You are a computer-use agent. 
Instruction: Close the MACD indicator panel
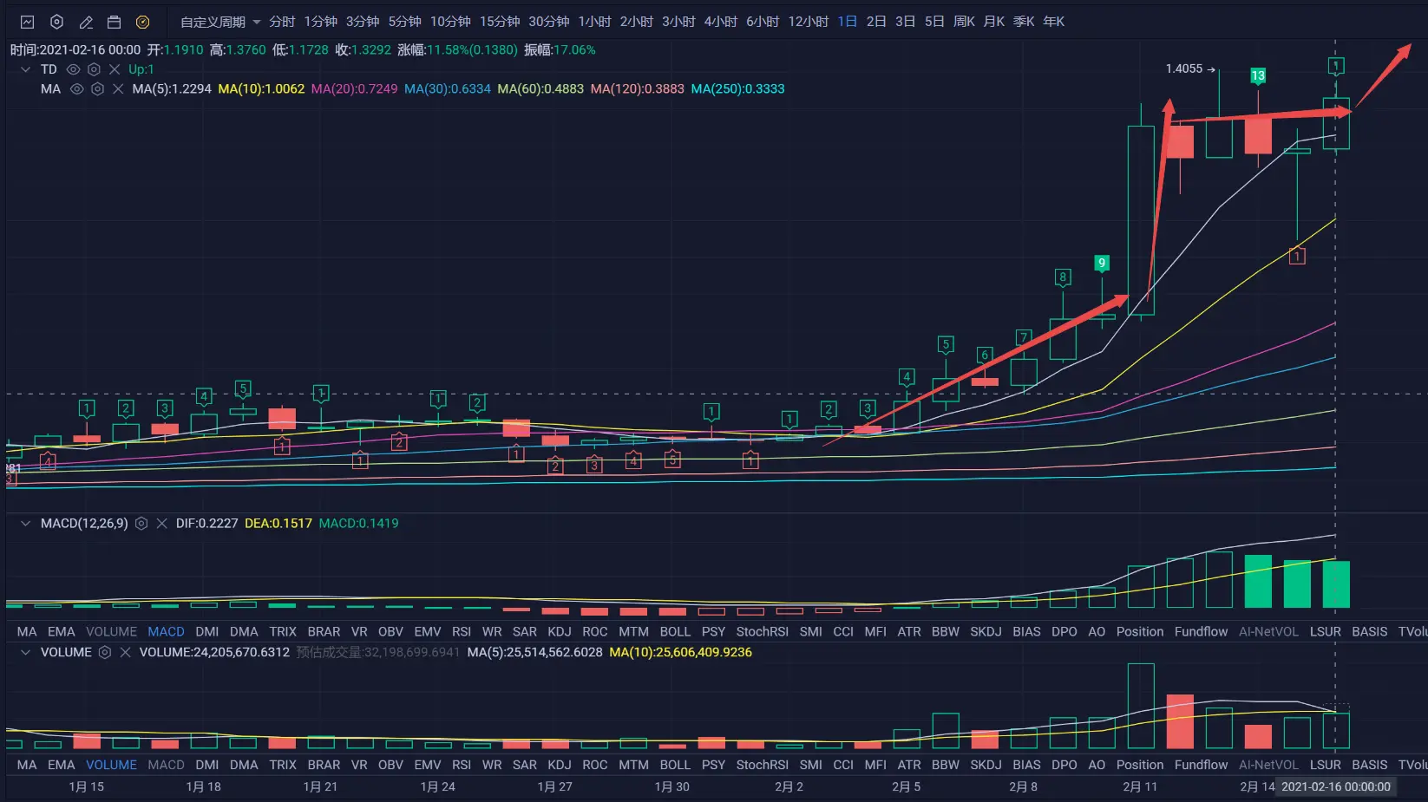click(x=161, y=524)
